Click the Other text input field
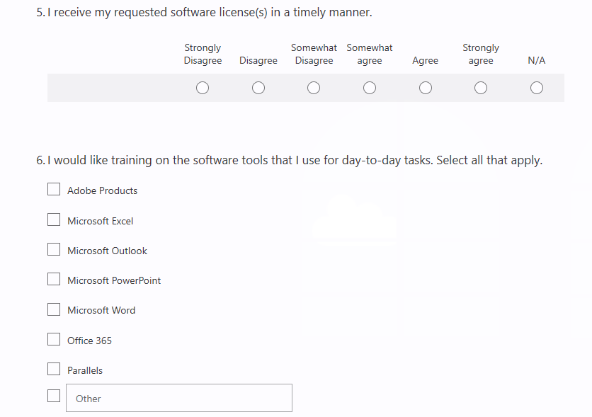592x417 pixels. [179, 398]
